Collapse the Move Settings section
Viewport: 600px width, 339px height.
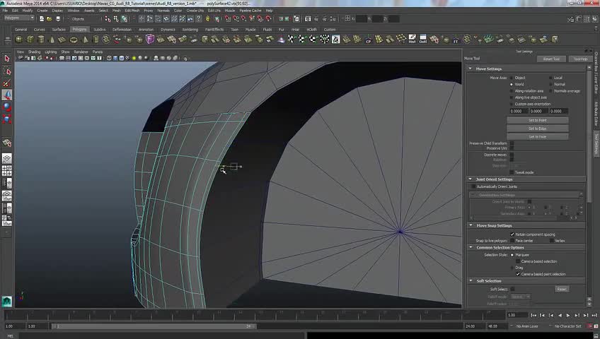[471, 69]
